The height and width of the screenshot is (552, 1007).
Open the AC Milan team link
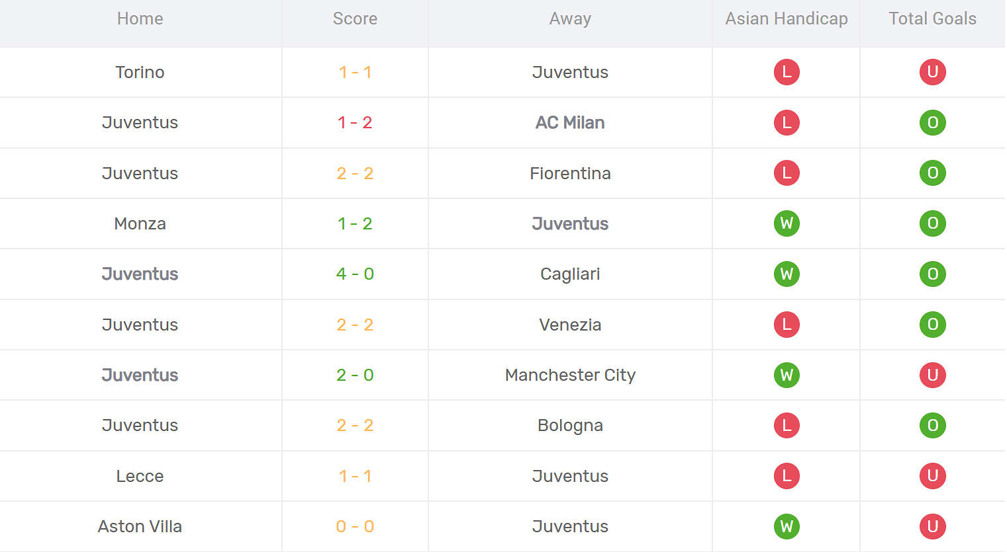coord(570,122)
